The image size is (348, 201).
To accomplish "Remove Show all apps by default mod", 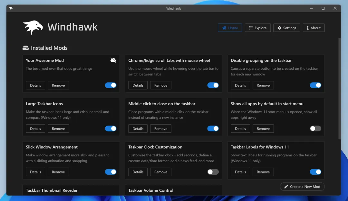I will (x=263, y=129).
